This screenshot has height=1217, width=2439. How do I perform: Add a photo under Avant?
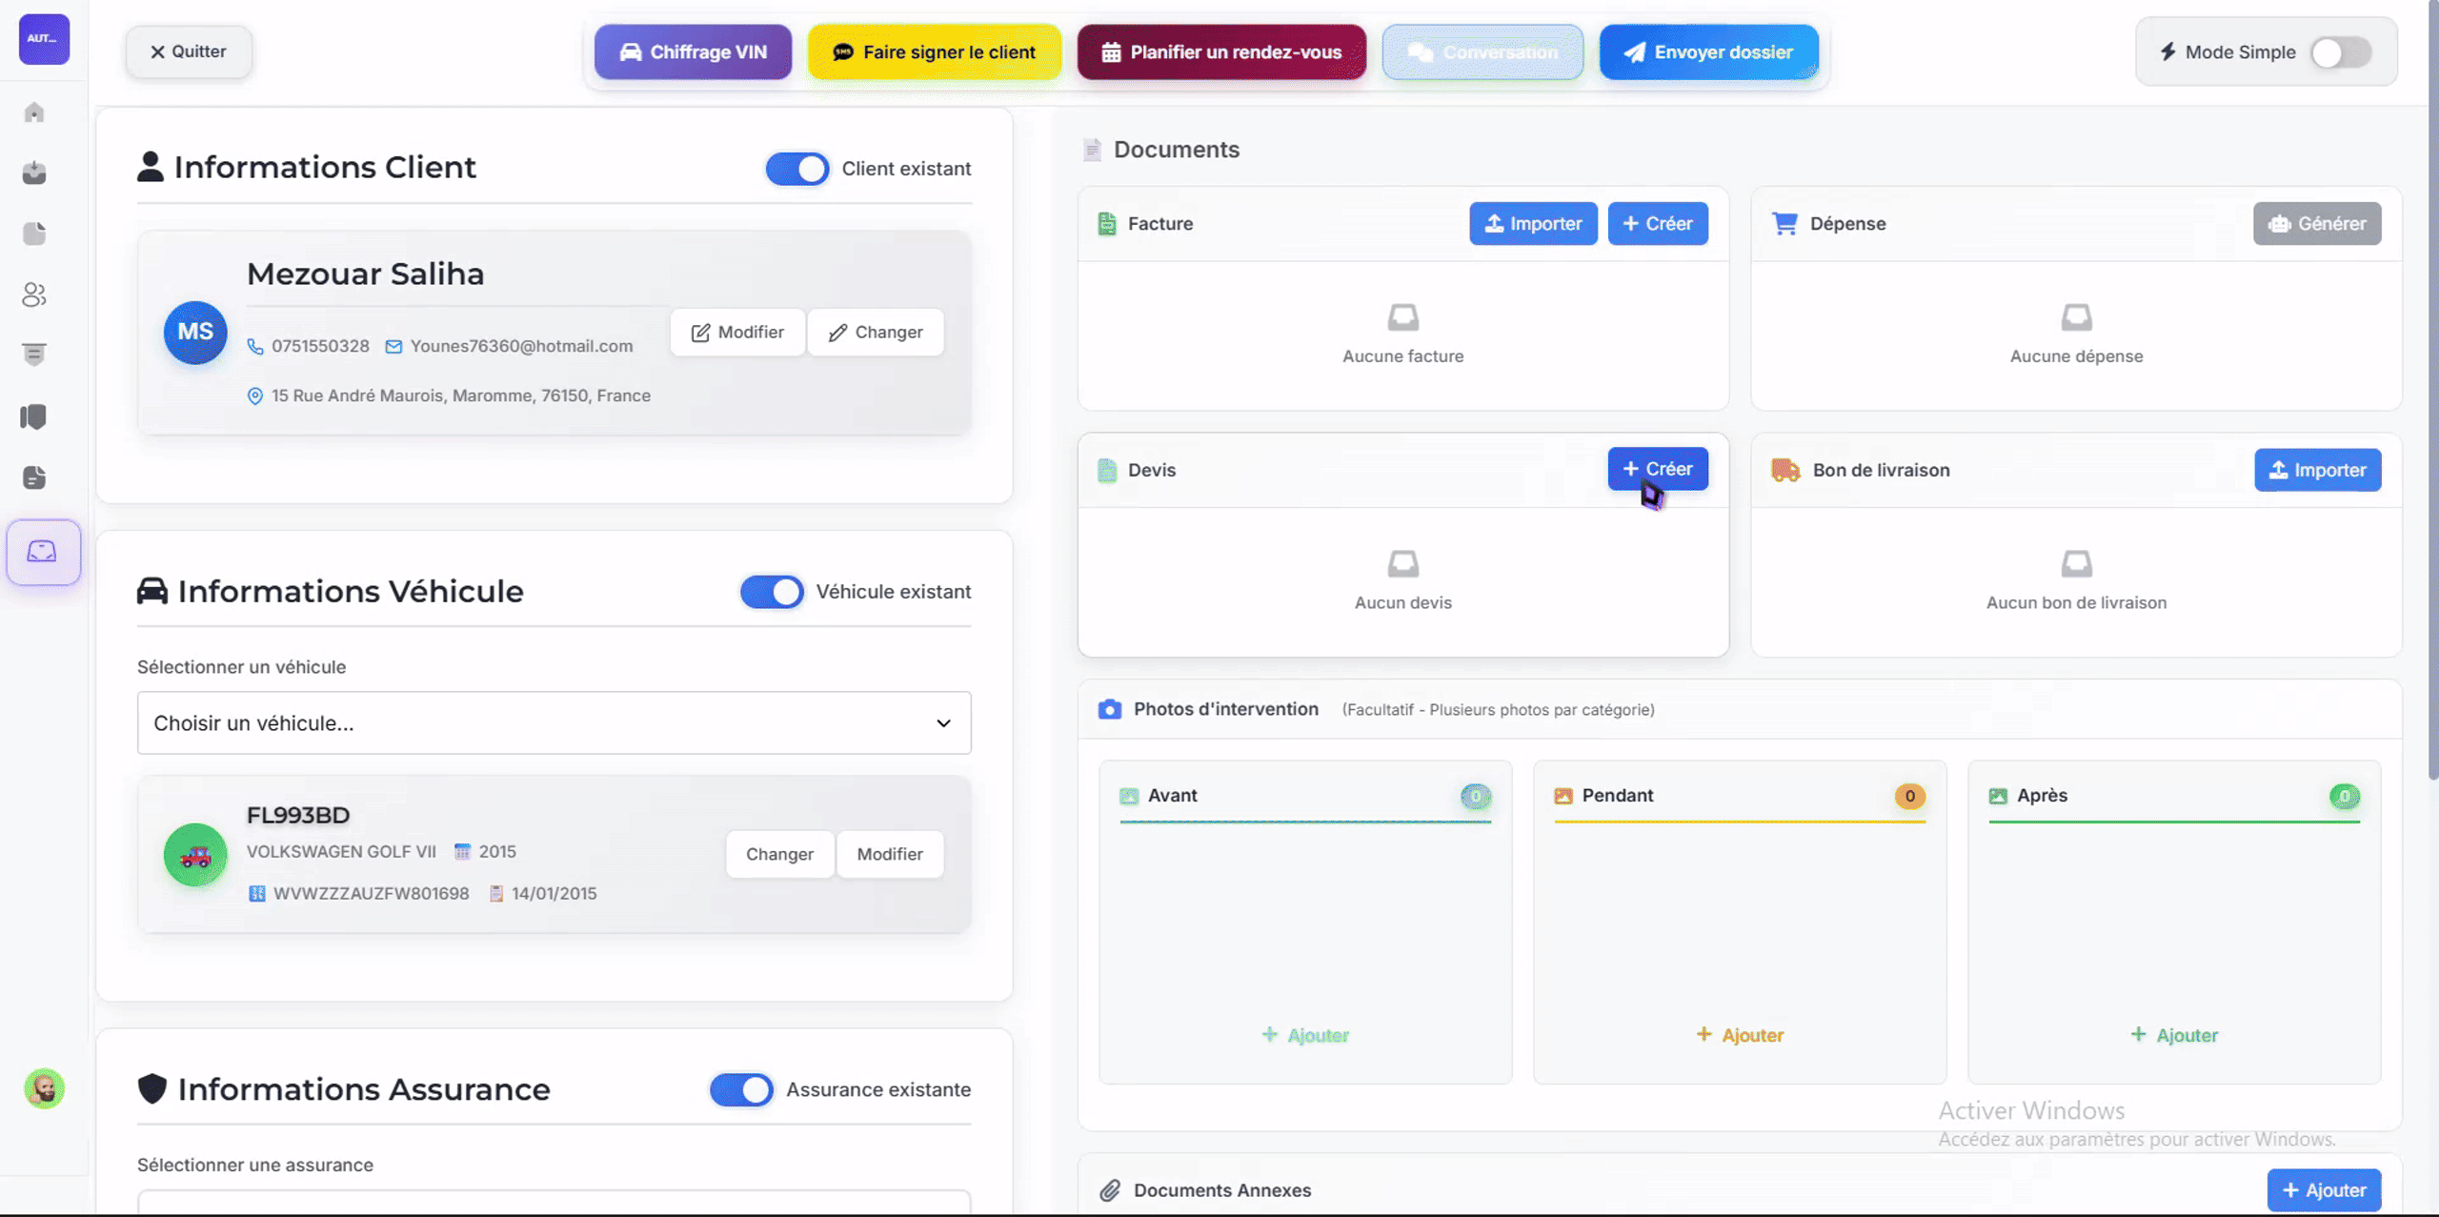1305,1035
